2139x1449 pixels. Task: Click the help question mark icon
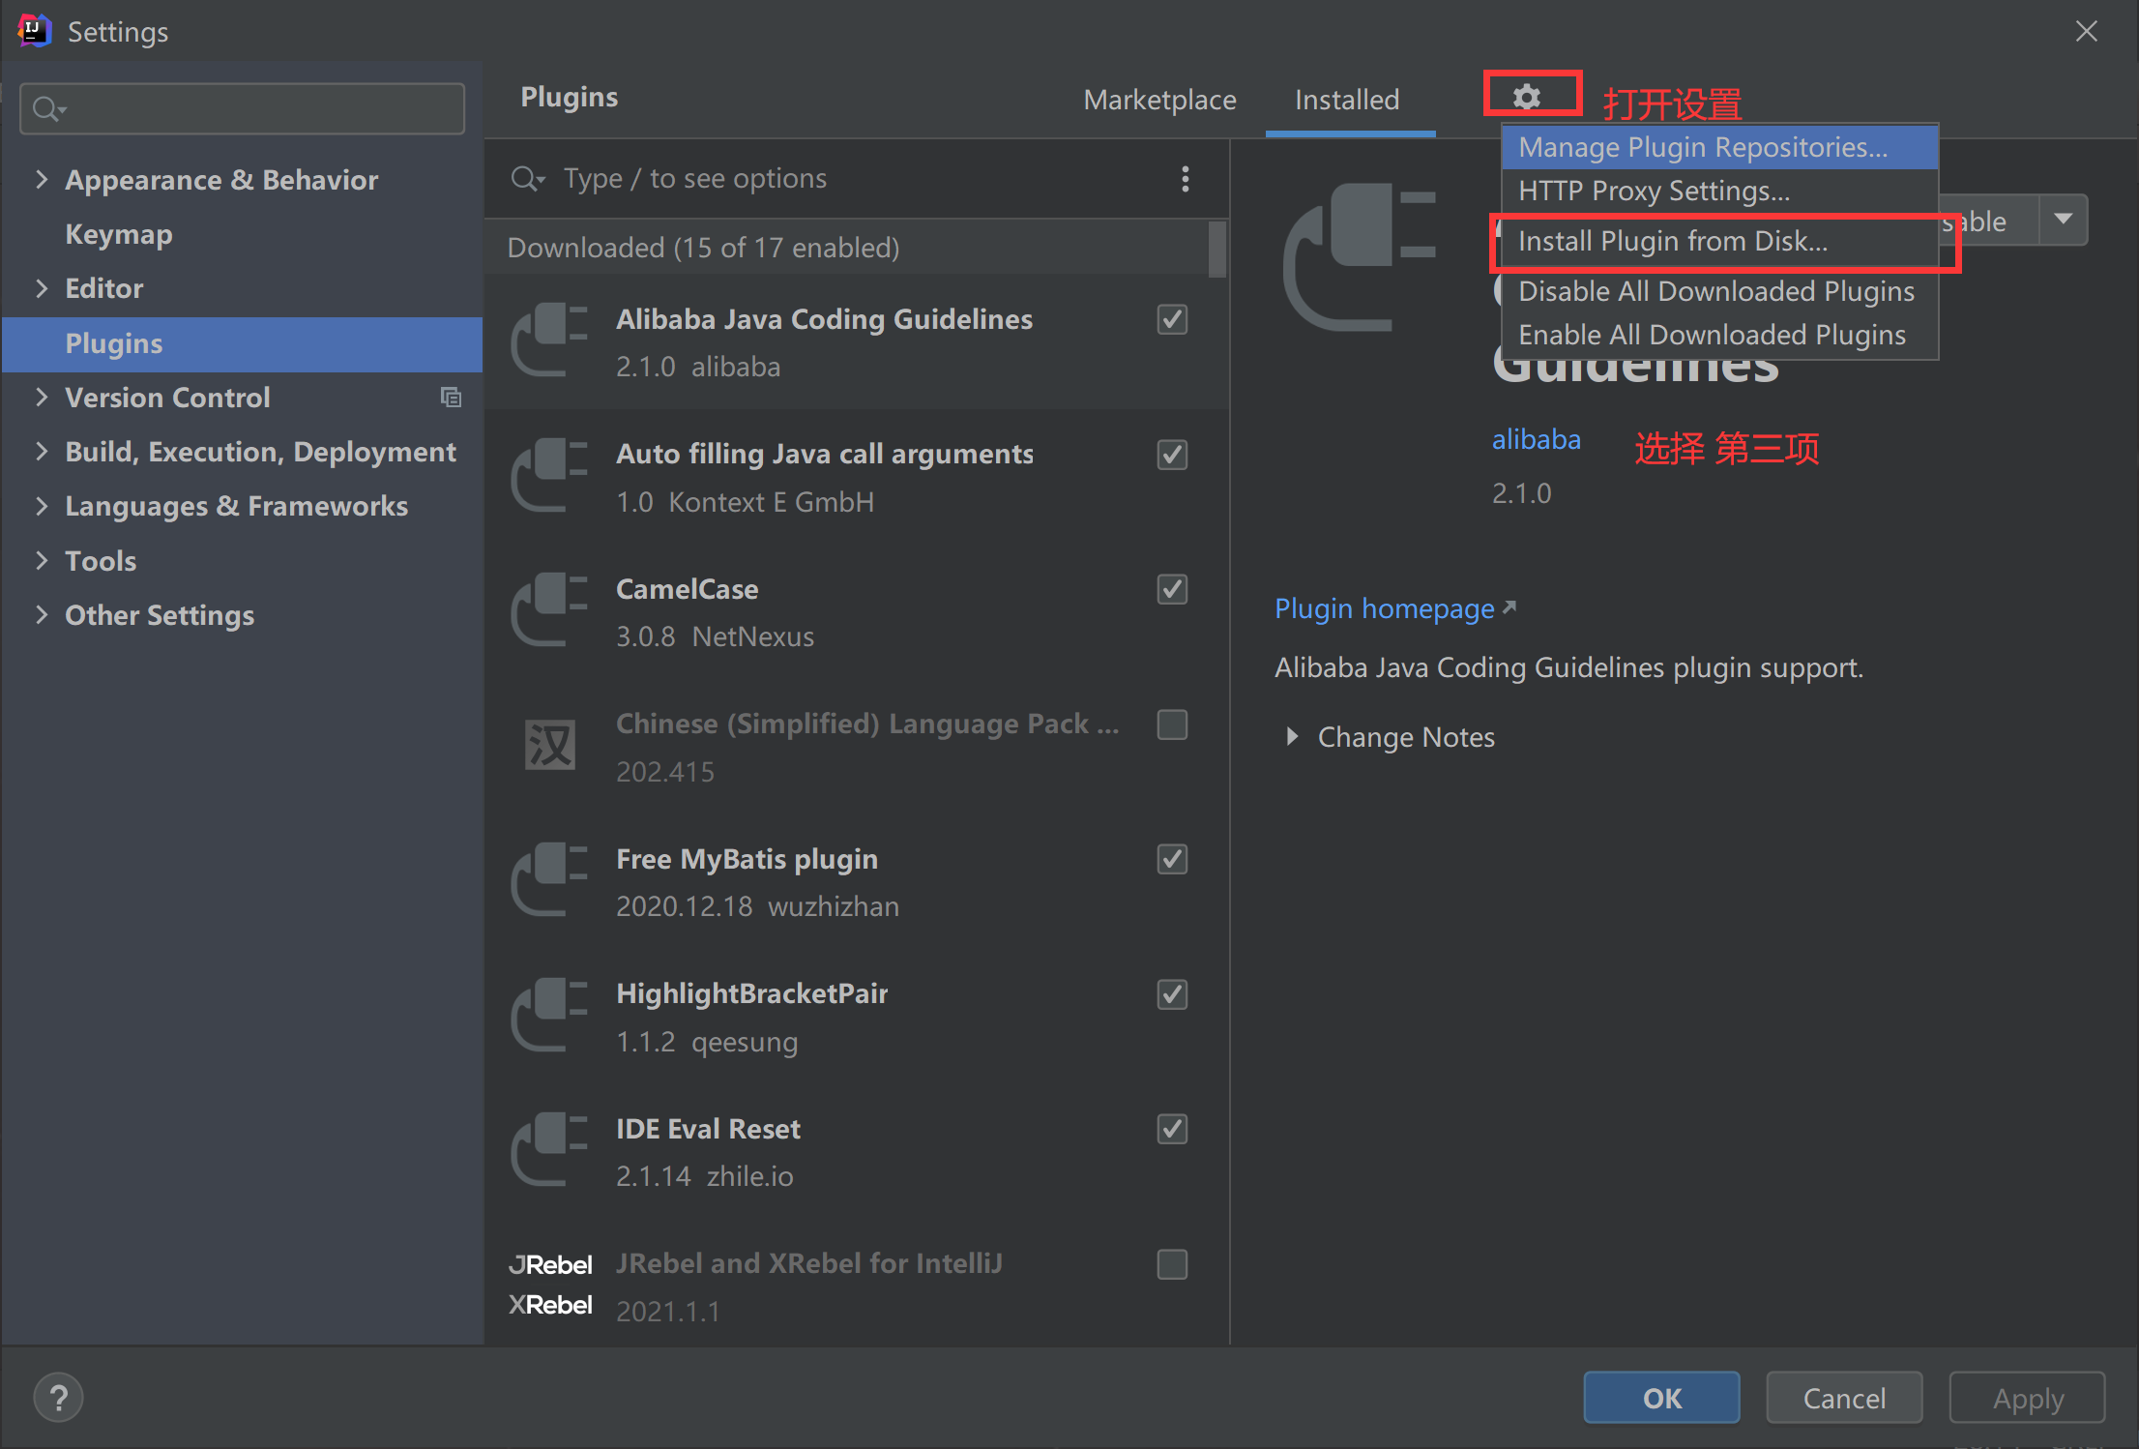[58, 1398]
